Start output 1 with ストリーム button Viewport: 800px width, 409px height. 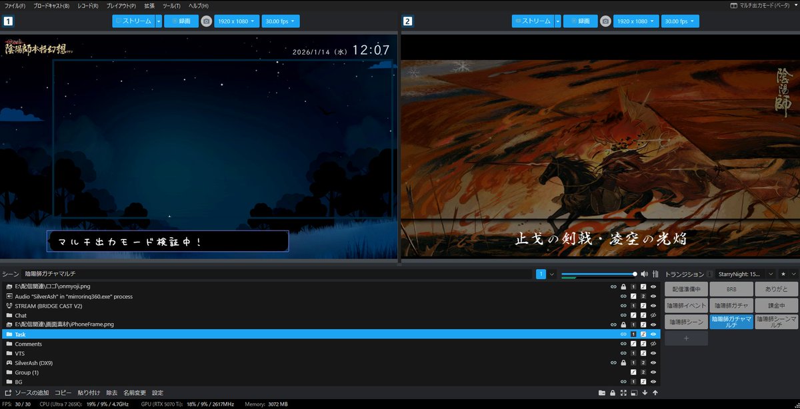[x=133, y=21]
